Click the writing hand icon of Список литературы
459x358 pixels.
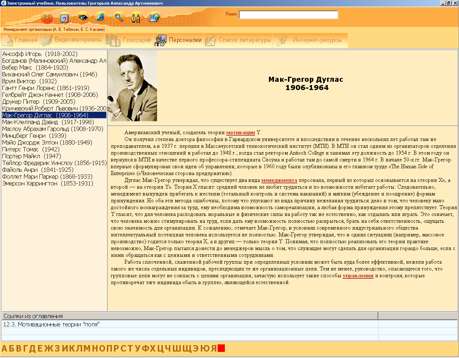210,40
